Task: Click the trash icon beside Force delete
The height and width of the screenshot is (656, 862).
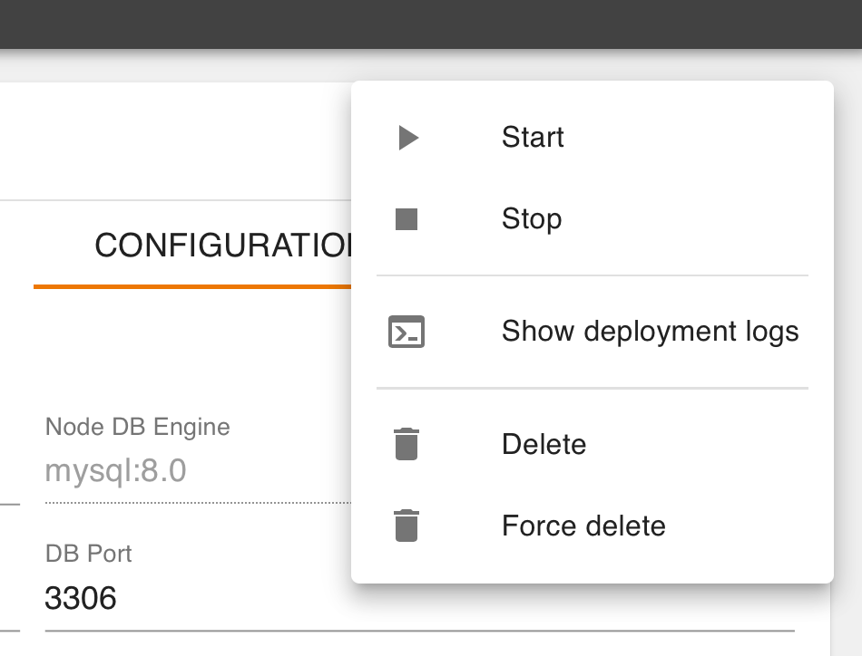Action: coord(408,526)
